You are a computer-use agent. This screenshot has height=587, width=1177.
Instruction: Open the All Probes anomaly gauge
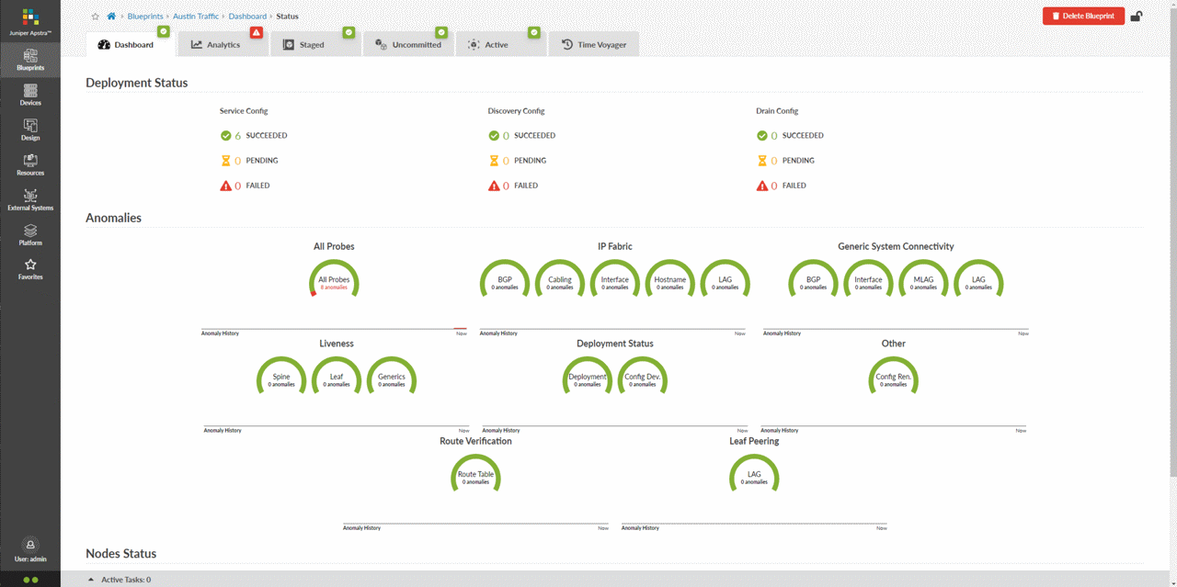[x=333, y=278]
